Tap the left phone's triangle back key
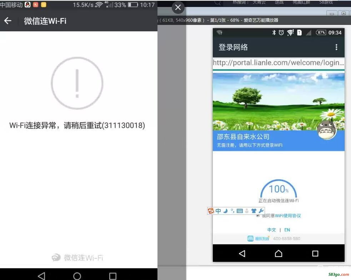Viewport: 351px width, 280px height. click(41, 276)
